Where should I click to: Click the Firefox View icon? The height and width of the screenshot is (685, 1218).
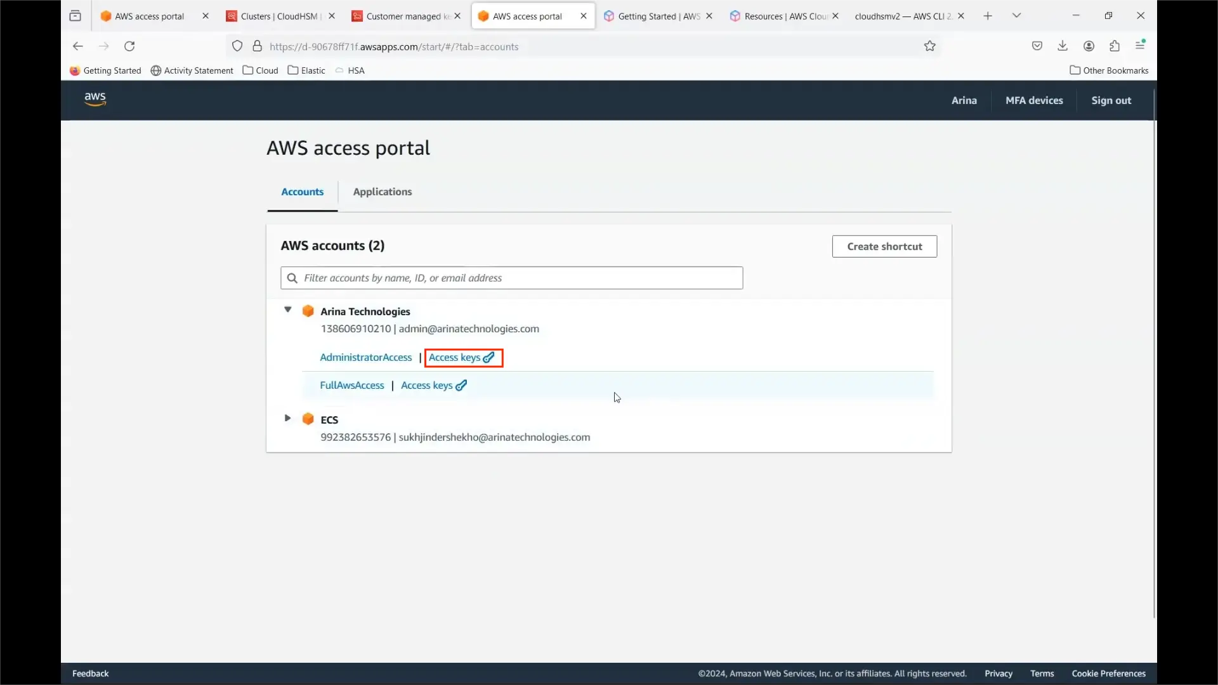(75, 16)
